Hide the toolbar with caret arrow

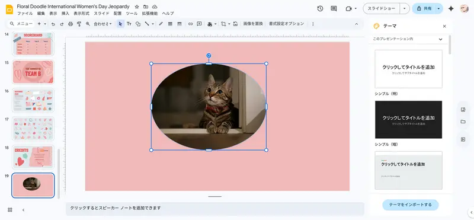[357, 24]
